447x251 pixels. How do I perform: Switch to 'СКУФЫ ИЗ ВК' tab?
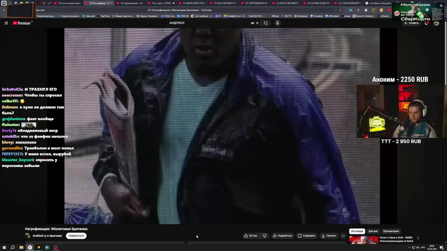(x=316, y=3)
